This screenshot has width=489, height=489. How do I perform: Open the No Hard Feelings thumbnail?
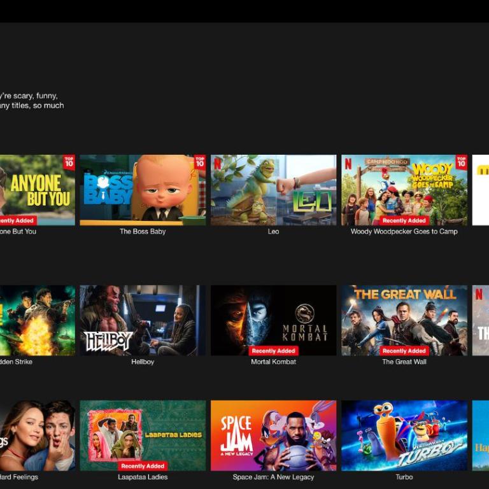point(38,436)
